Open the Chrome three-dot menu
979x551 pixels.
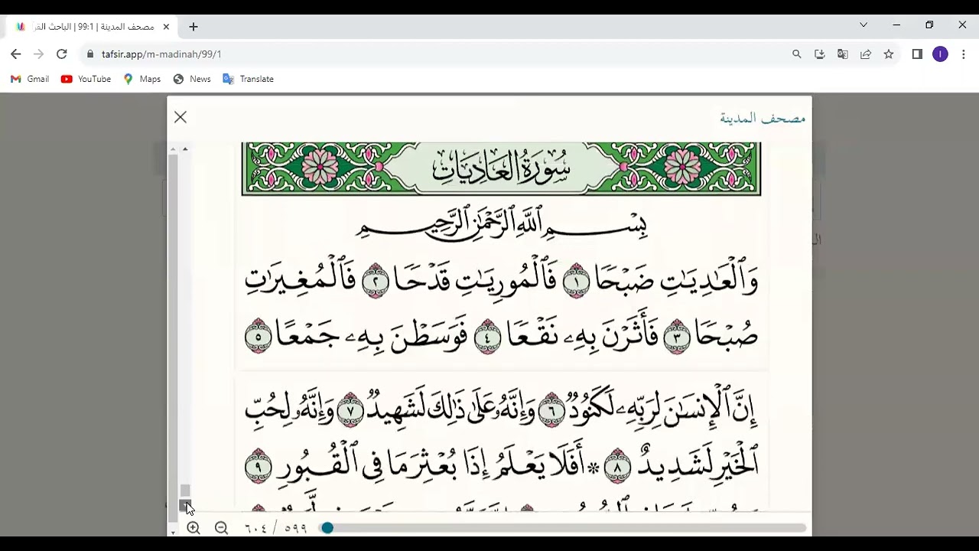coord(963,54)
